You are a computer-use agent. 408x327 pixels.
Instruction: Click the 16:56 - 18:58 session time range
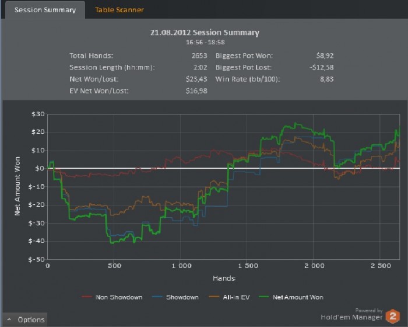pos(204,43)
